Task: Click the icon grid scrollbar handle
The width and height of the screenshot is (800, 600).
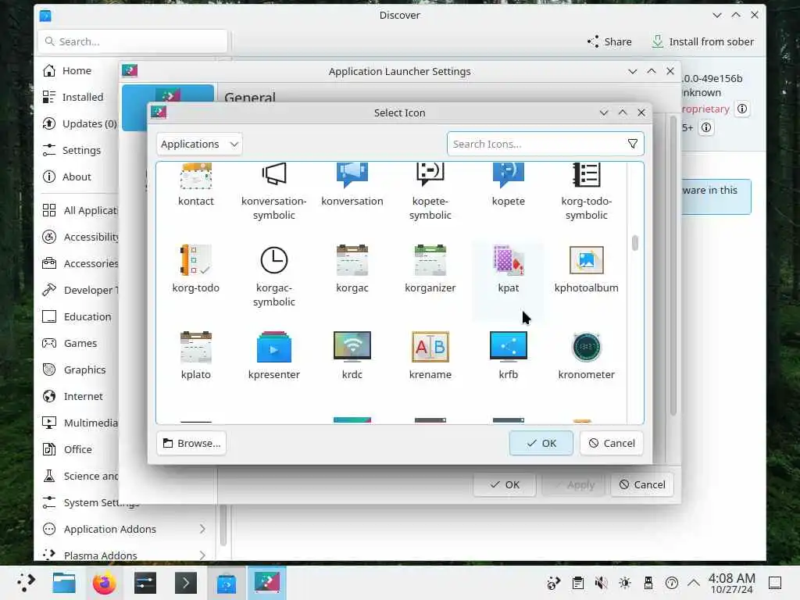Action: pyautogui.click(x=634, y=243)
